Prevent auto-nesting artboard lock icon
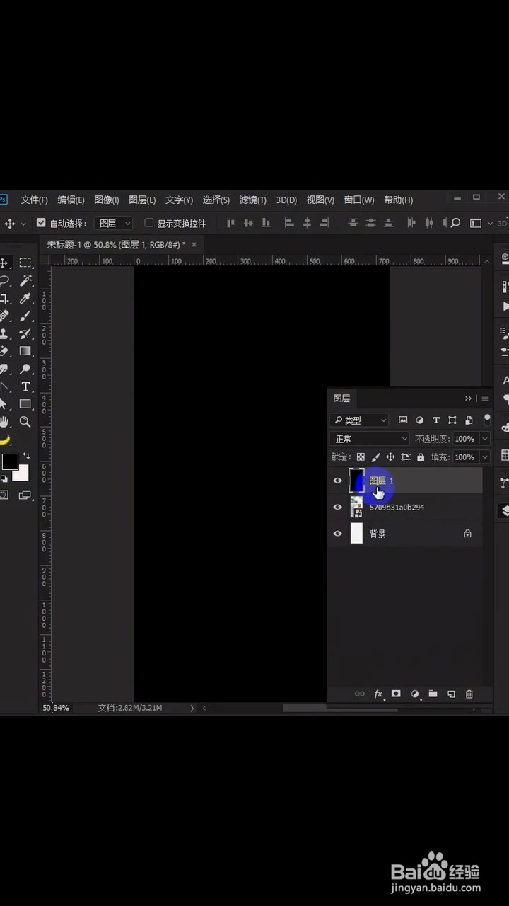509x906 pixels. pyautogui.click(x=406, y=457)
